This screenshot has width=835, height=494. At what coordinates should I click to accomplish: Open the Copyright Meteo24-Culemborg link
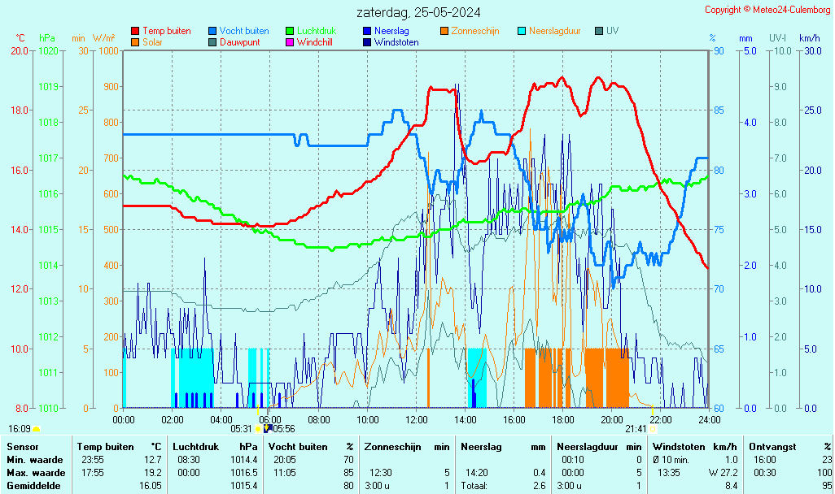[x=767, y=10]
